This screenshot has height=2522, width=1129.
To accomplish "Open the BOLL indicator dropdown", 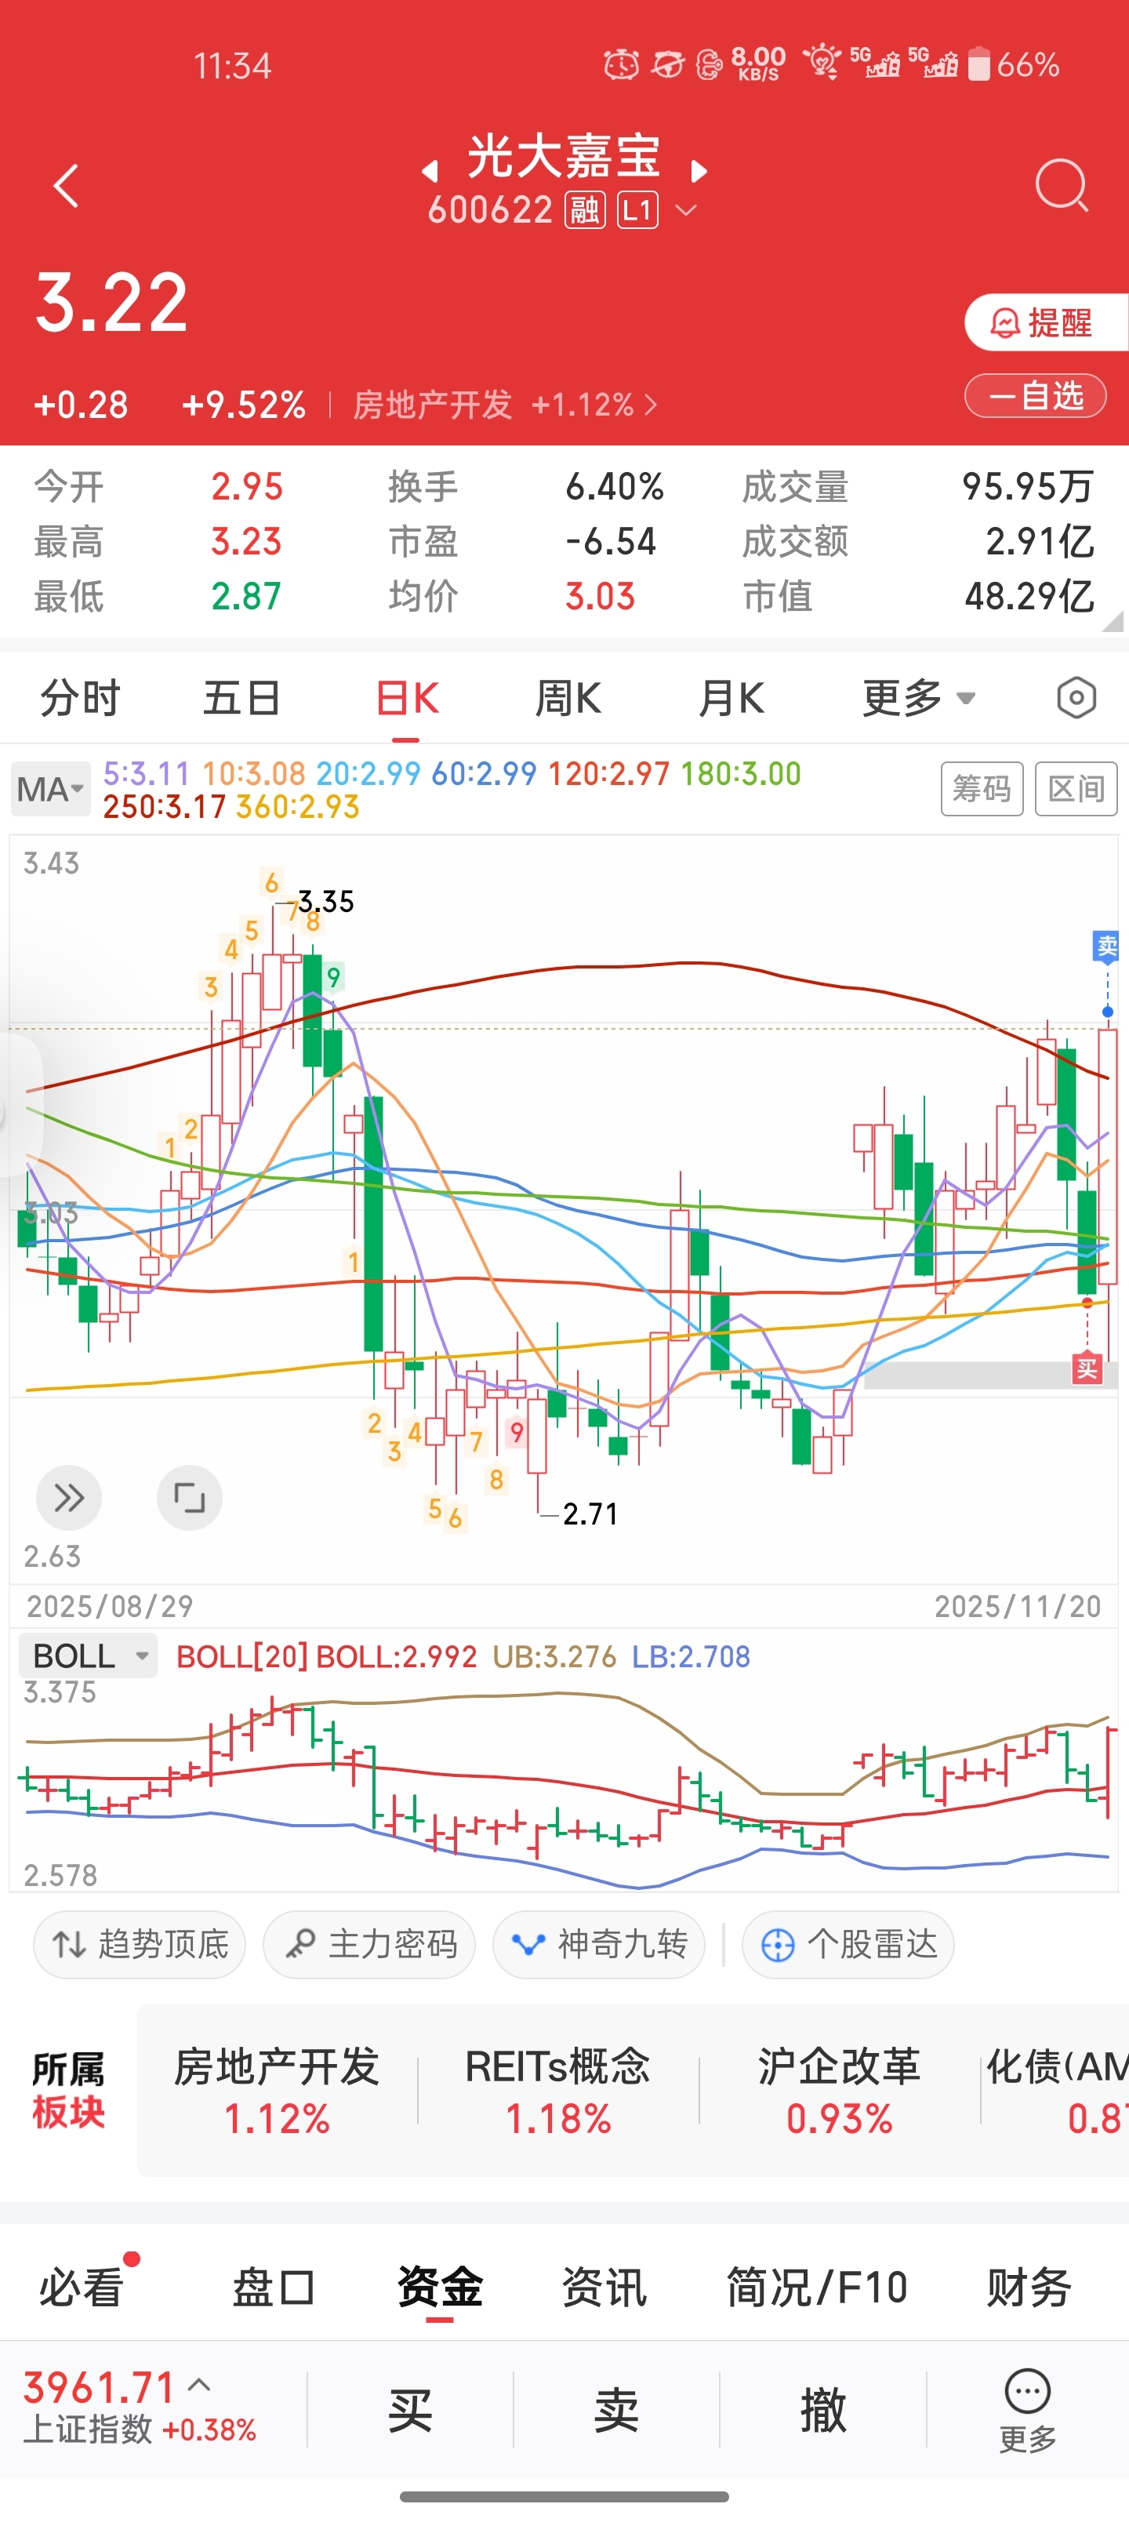I will click(x=88, y=1656).
